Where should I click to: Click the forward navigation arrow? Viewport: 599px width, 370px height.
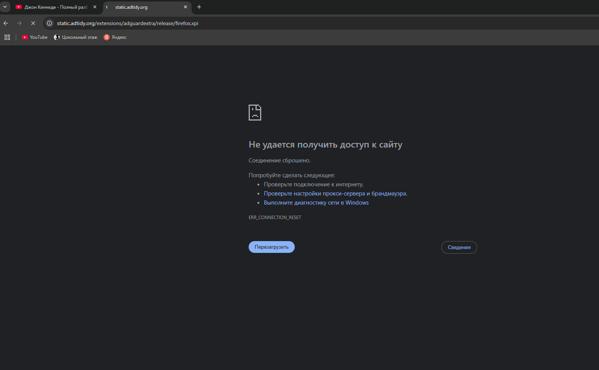[19, 23]
